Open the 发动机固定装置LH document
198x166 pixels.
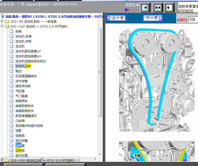pos(28,51)
